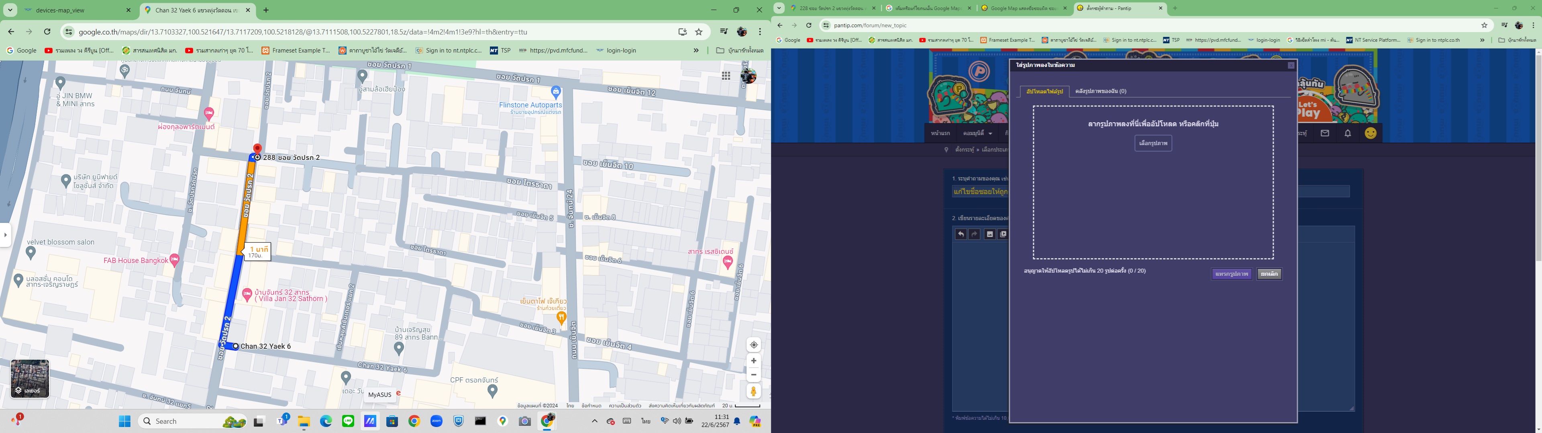Open the Pantip notifications bell icon

[1348, 134]
